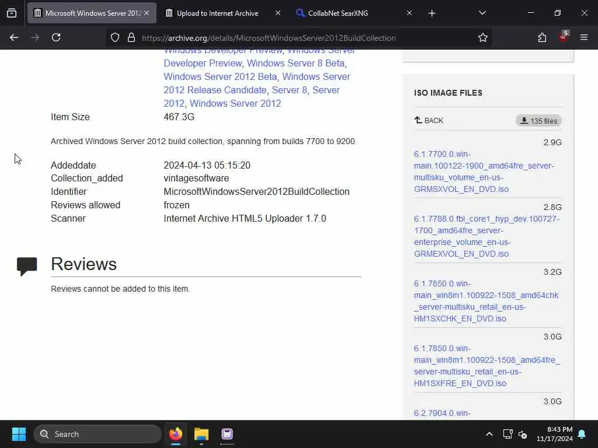The width and height of the screenshot is (598, 448).
Task: Select the identifier MicrosoftWindowsServer2012BuildCollection text
Action: coord(256,191)
